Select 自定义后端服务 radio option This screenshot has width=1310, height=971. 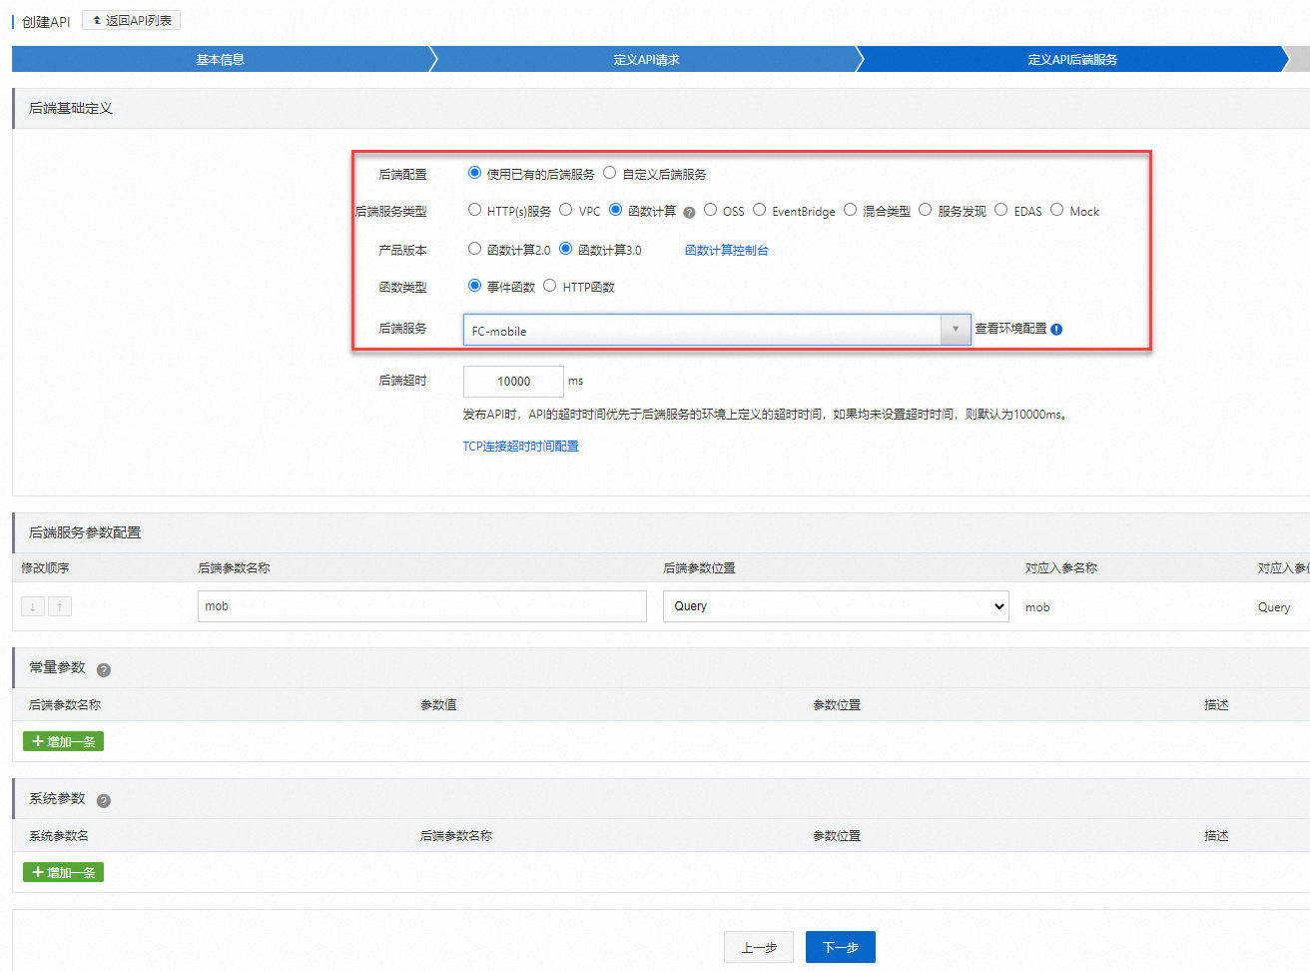pos(609,173)
